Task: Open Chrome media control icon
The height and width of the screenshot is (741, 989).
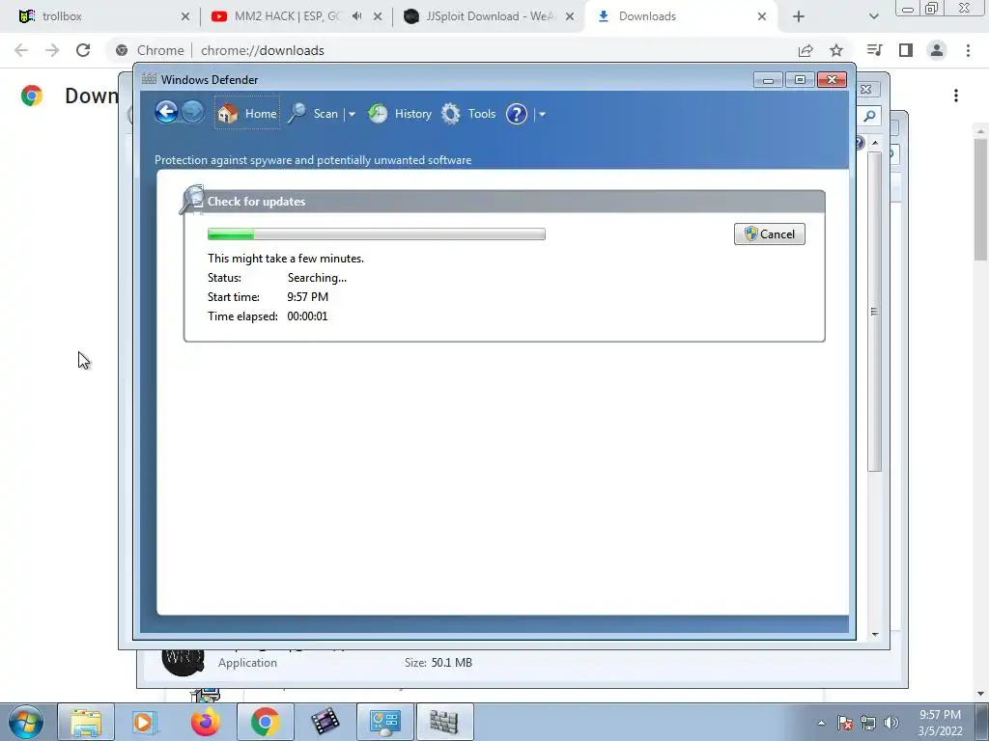Action: (875, 50)
